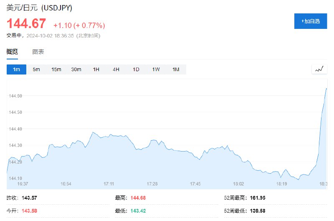Image resolution: width=334 pixels, height=221 pixels.
Task: Click the 144.40 price axis label
Action: (x=15, y=129)
